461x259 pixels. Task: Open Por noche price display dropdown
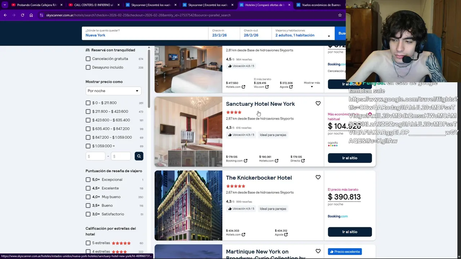(x=113, y=91)
